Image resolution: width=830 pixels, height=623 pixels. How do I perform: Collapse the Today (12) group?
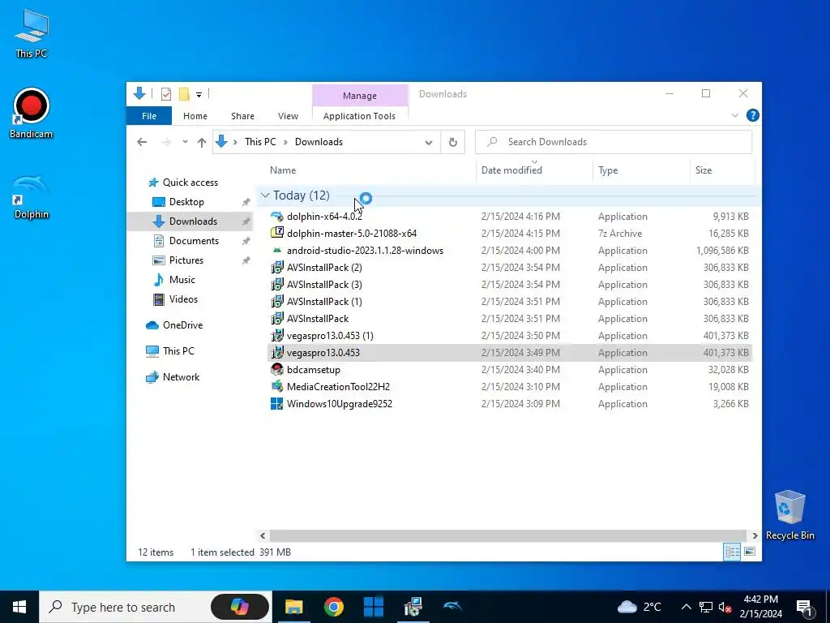click(x=265, y=195)
